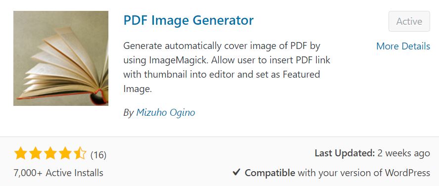Select the fourth rating star
The image size is (439, 186).
(x=65, y=153)
